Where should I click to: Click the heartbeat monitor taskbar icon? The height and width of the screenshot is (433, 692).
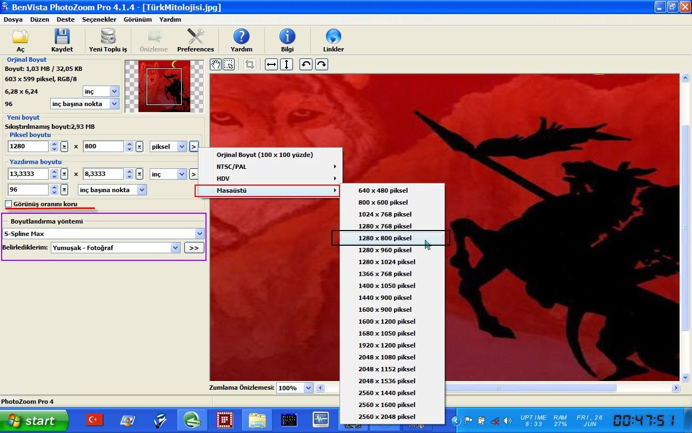321,419
